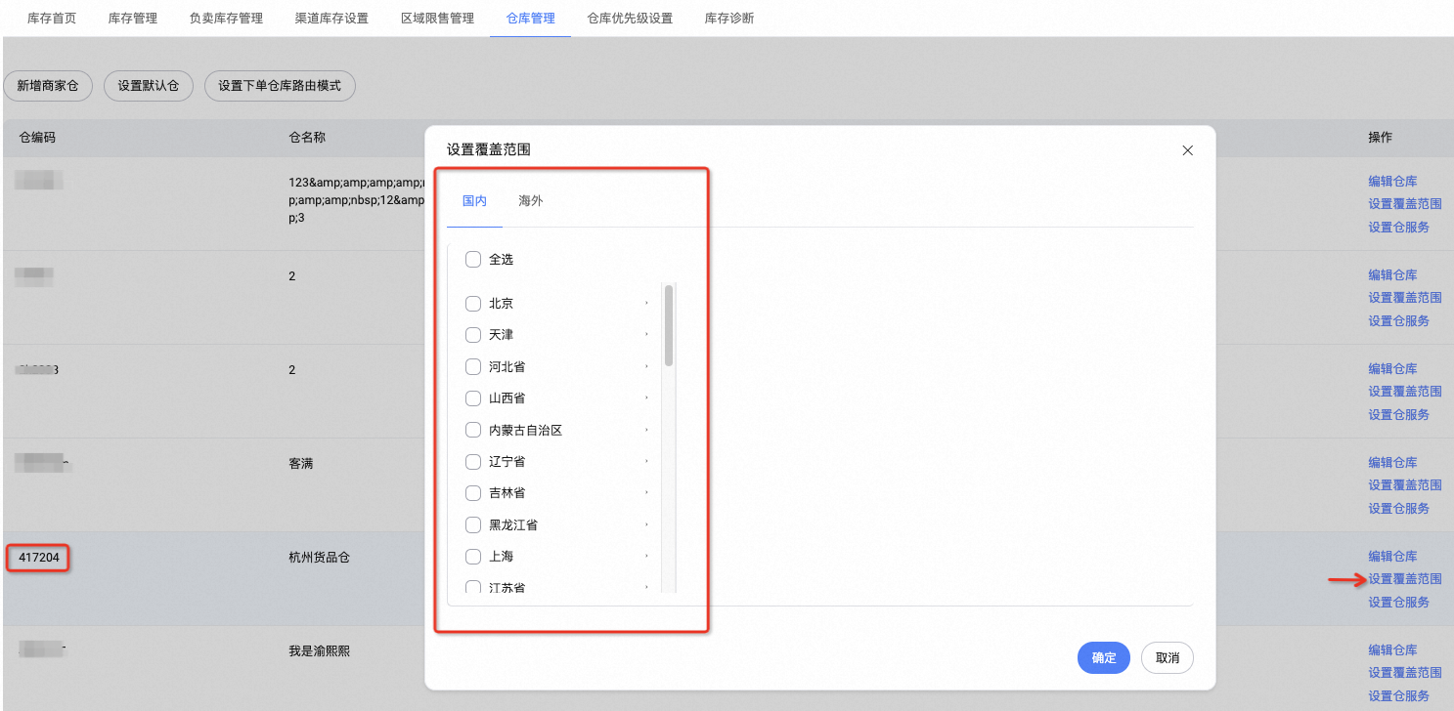Open the 区域限售管理 tab

pyautogui.click(x=437, y=19)
